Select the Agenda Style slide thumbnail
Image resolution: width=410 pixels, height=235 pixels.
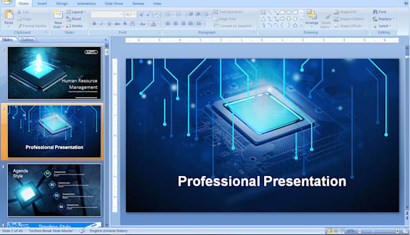[54, 190]
